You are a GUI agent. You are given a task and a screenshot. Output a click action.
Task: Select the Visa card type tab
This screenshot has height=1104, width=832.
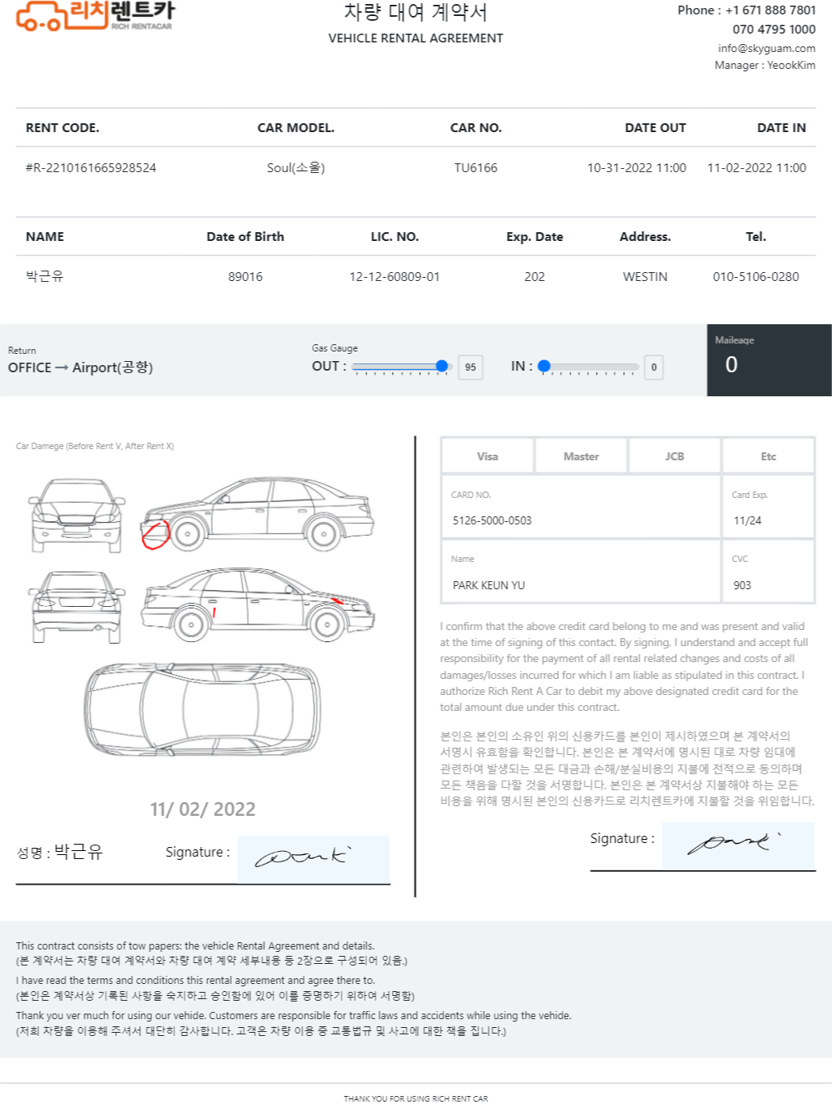pyautogui.click(x=487, y=456)
